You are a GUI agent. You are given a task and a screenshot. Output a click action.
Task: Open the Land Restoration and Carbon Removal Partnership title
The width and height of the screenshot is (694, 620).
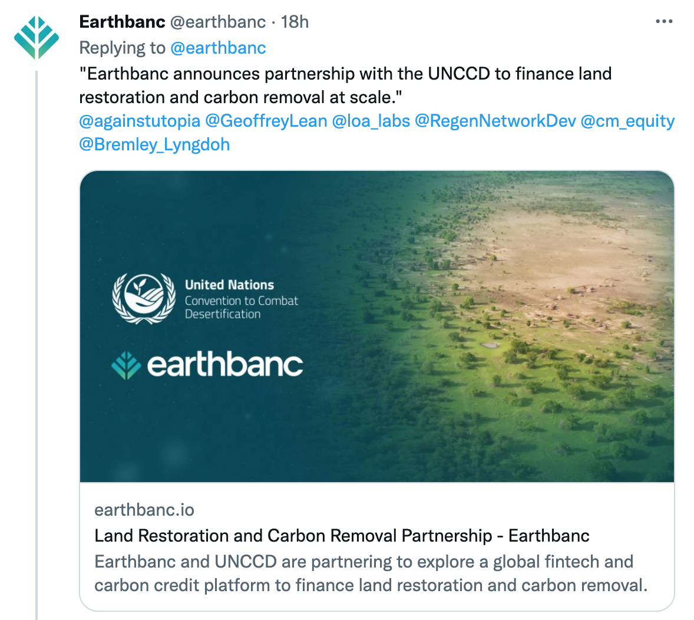(342, 536)
